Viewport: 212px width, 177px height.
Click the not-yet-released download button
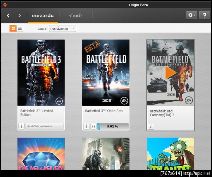[45, 126]
